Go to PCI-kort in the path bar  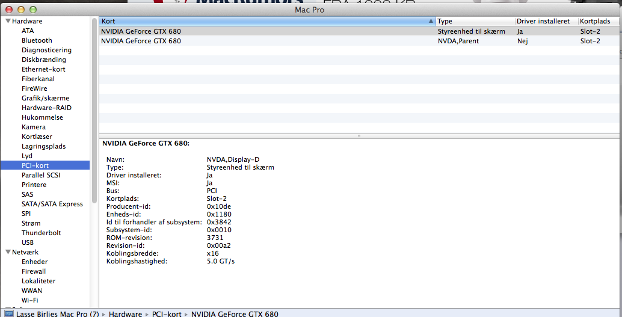(167, 314)
